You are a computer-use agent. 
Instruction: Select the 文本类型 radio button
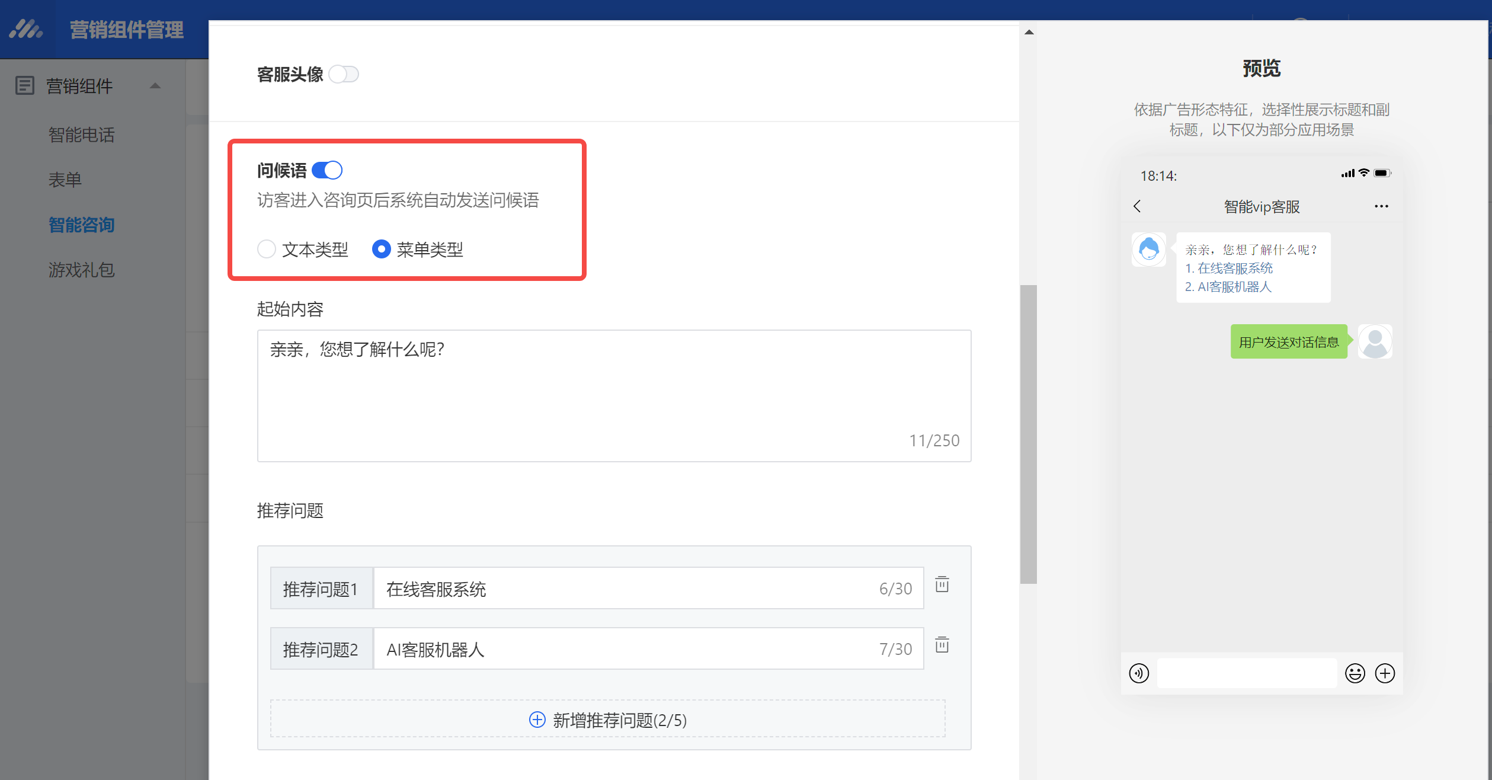click(x=267, y=250)
